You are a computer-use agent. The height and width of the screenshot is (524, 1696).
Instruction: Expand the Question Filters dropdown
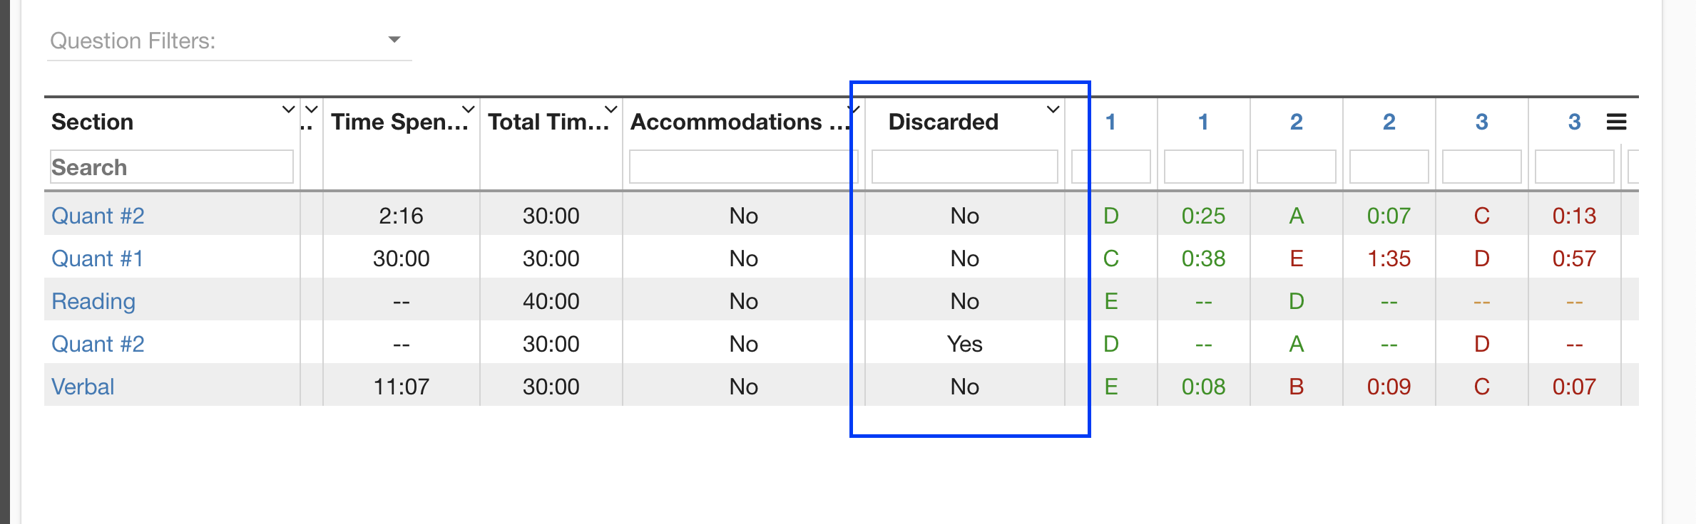point(394,40)
